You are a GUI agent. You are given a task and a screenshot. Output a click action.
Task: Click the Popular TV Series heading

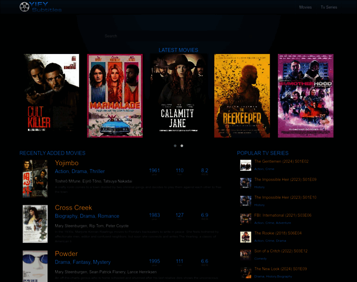pyautogui.click(x=263, y=153)
